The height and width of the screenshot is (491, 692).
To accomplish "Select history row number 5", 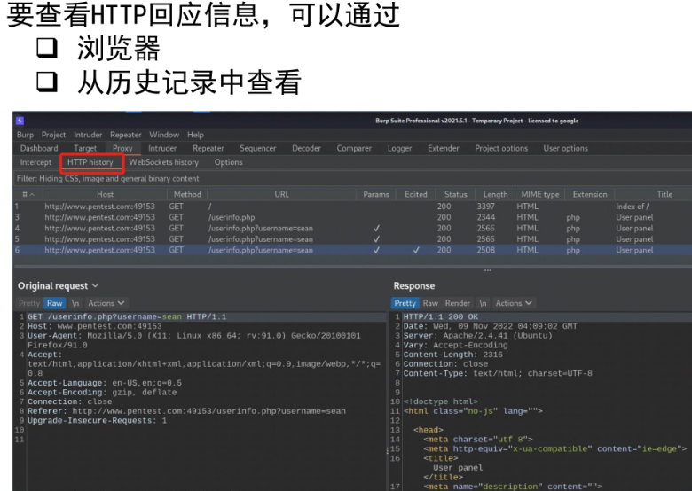I will pos(352,239).
